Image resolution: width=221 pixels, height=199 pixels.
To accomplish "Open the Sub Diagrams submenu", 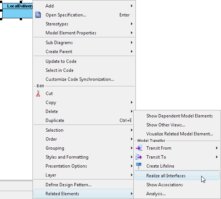I will click(84, 43).
